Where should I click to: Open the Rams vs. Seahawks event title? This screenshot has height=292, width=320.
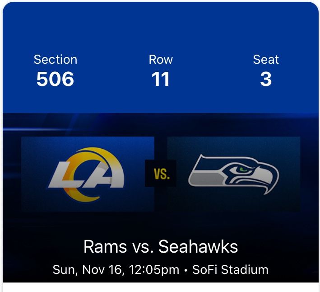coord(161,247)
